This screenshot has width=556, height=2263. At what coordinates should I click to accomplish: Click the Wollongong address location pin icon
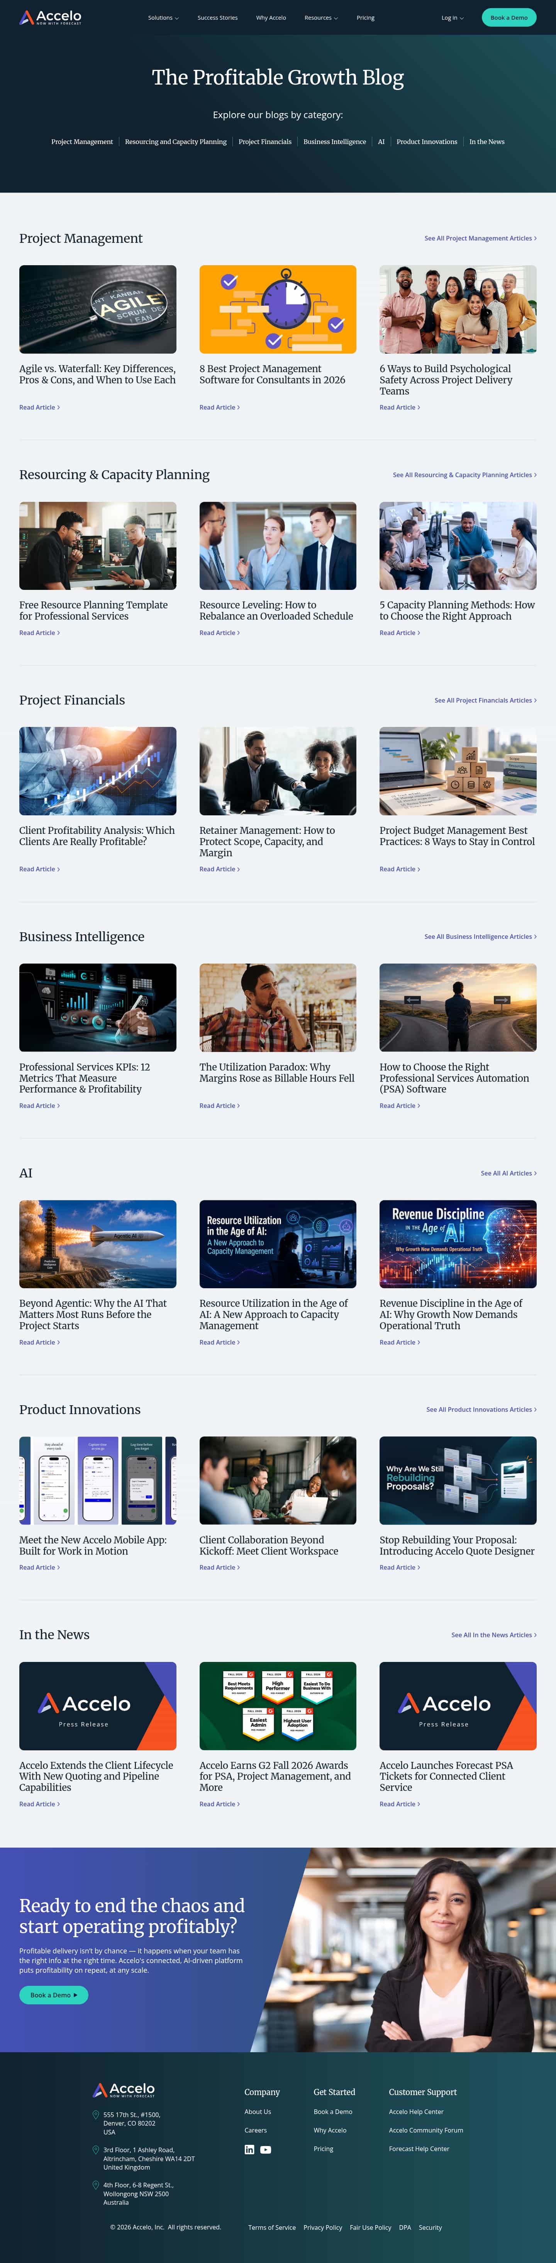(96, 2185)
